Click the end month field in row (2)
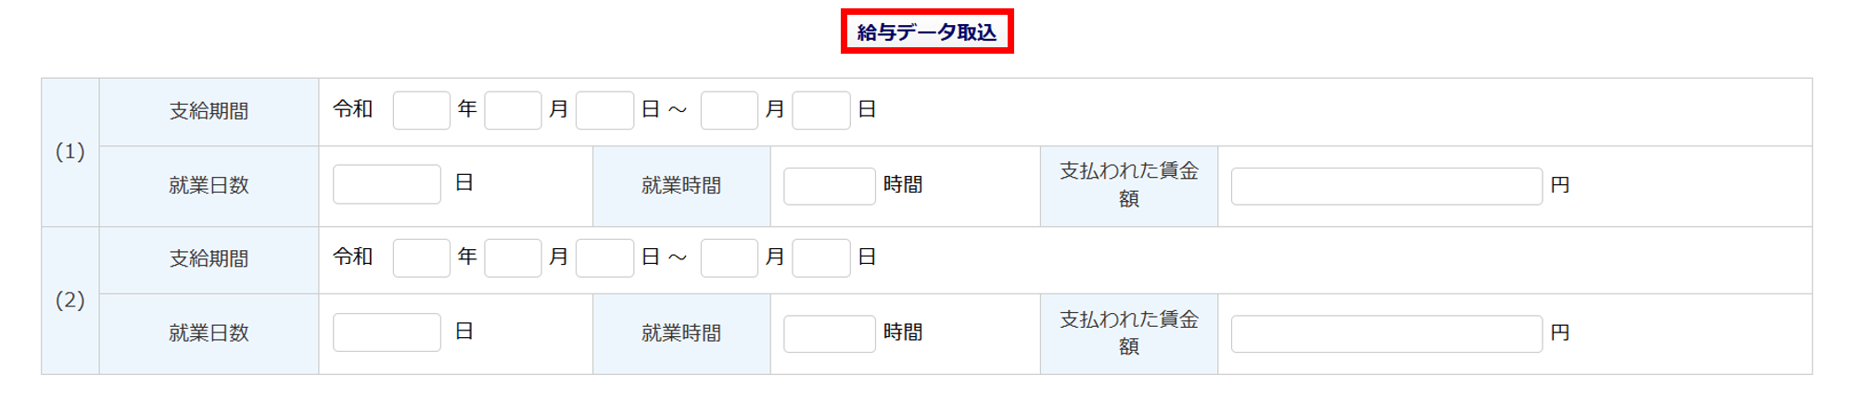The width and height of the screenshot is (1854, 400). [729, 258]
